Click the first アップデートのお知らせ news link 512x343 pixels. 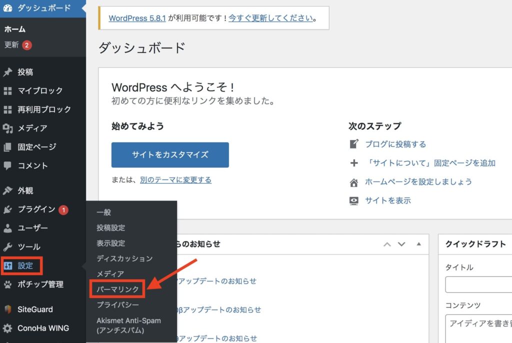point(217,281)
